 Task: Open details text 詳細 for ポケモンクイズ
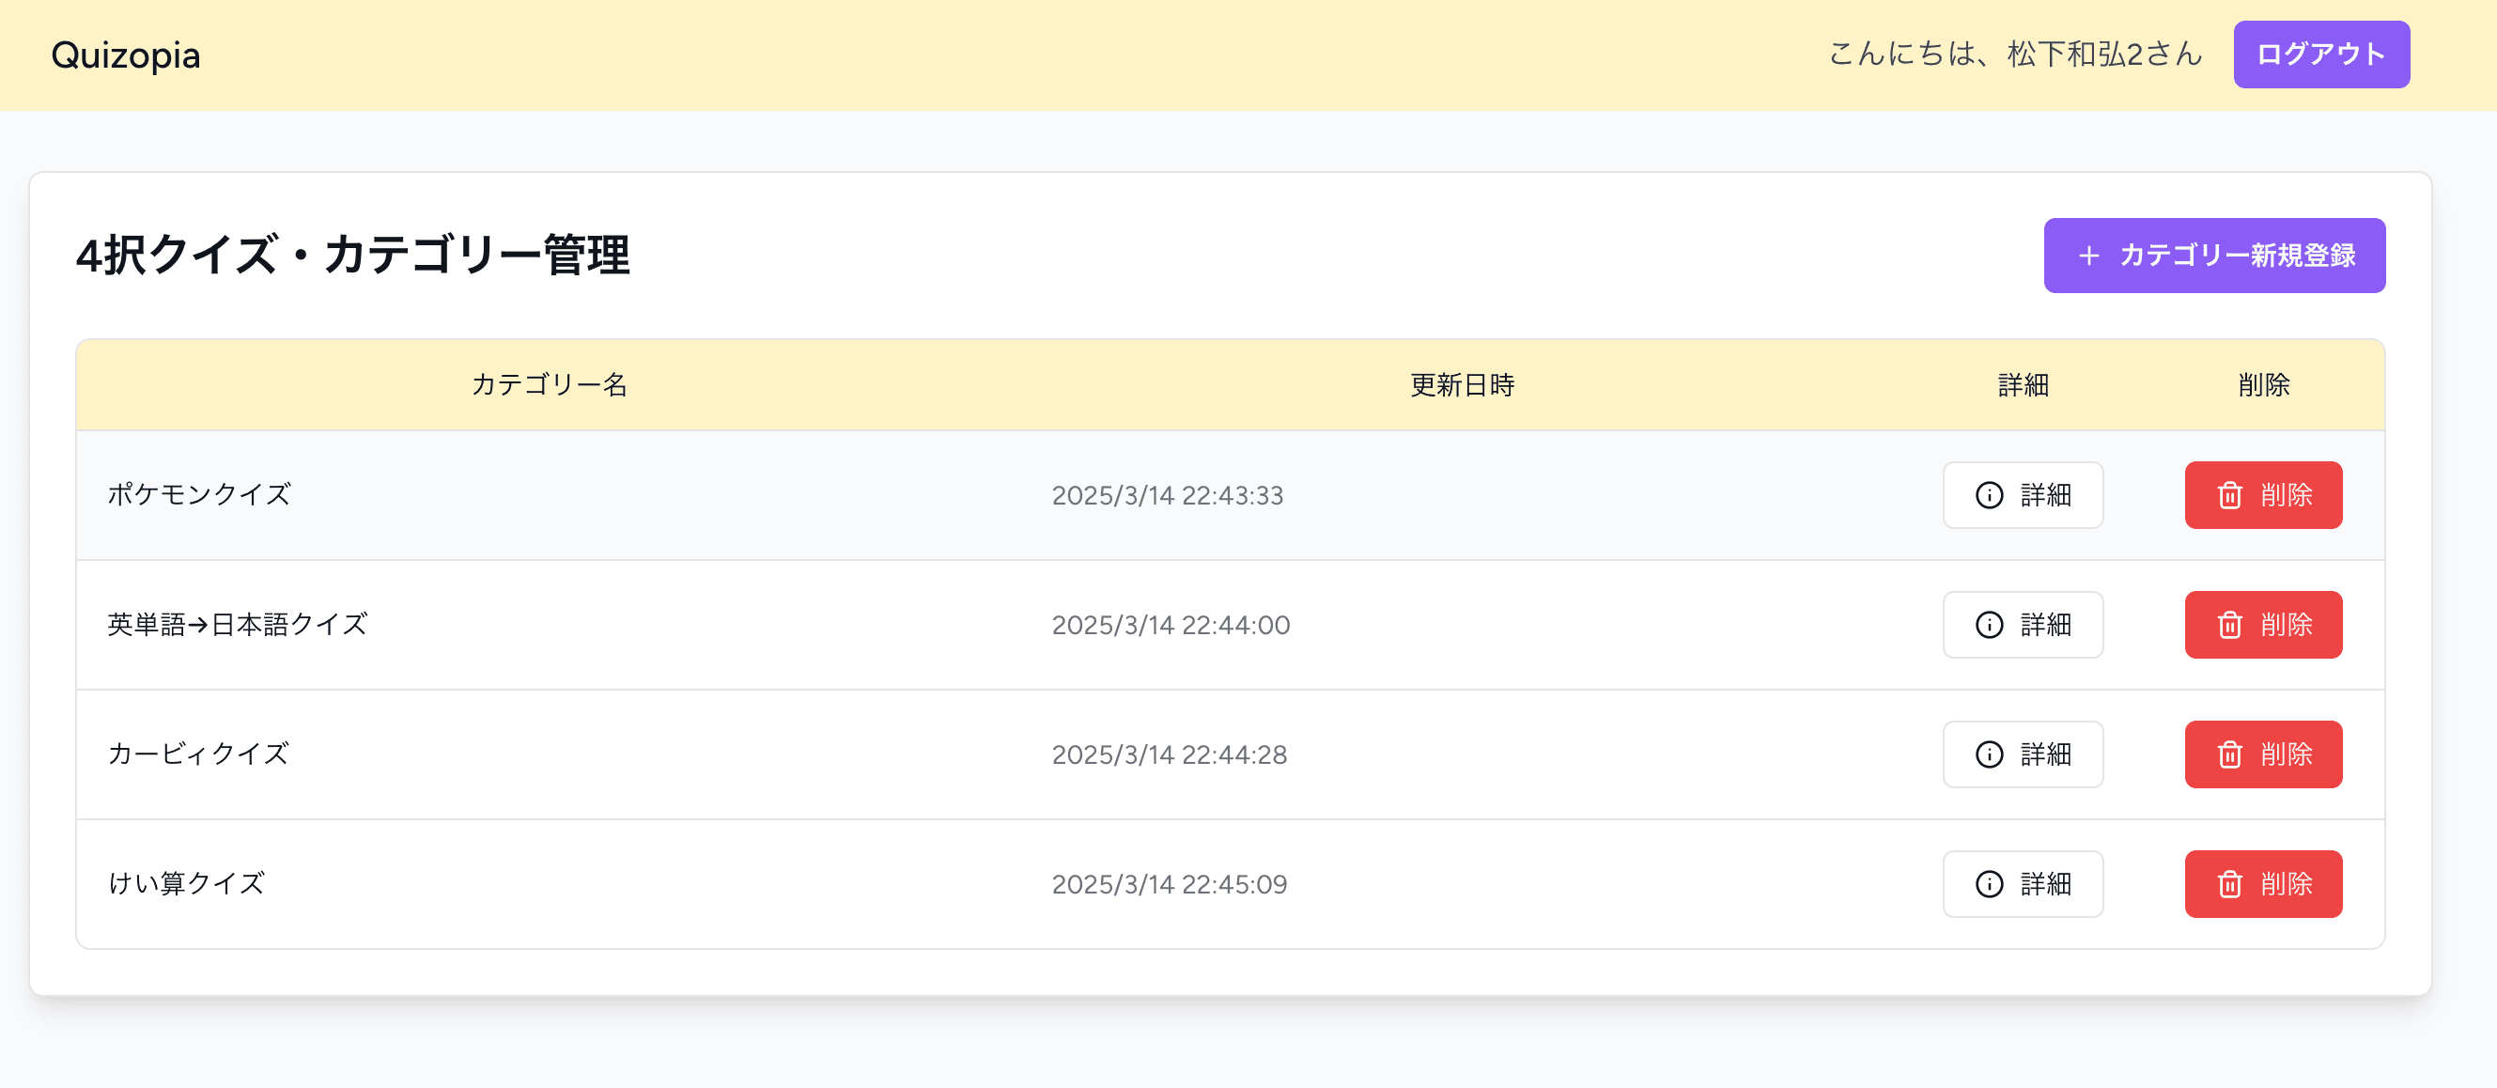tap(2046, 495)
